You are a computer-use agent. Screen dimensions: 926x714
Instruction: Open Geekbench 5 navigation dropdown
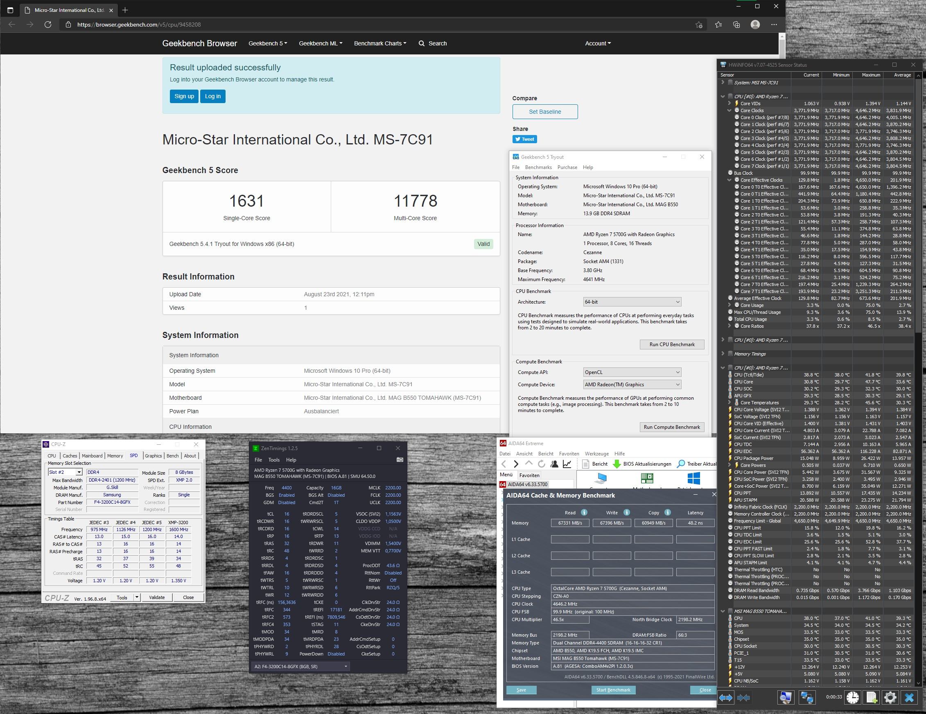pos(268,43)
